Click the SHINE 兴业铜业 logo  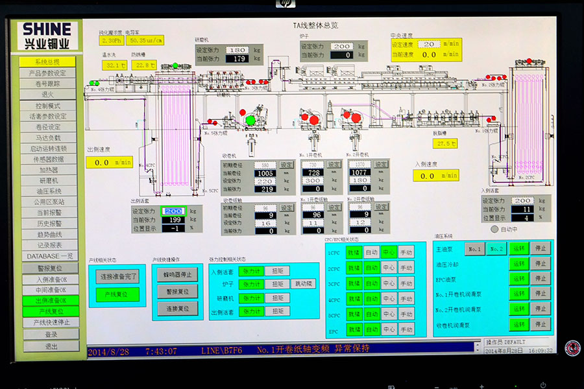(x=47, y=36)
